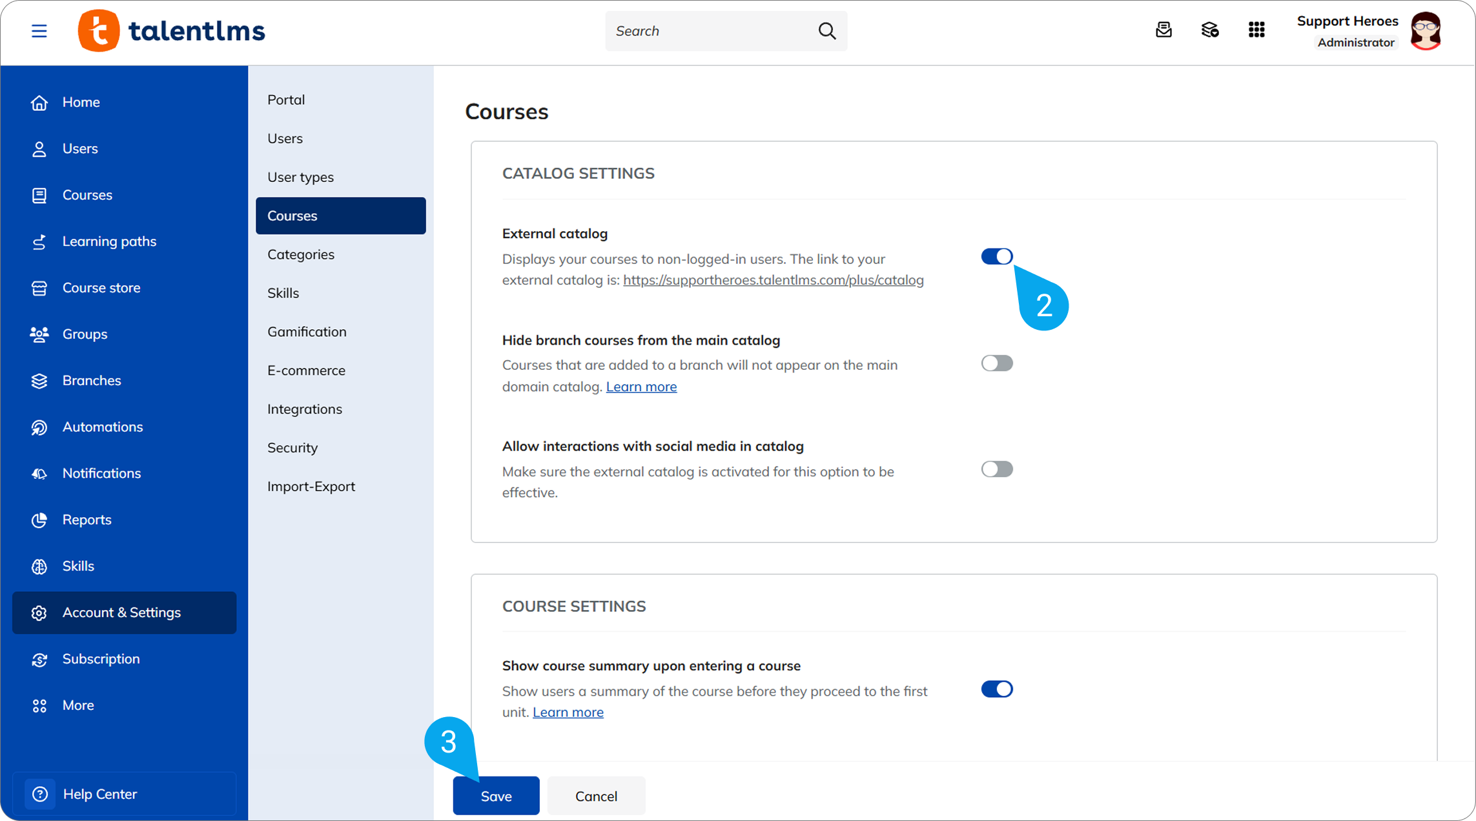
Task: Click the Account & Settings gear icon
Action: point(39,613)
